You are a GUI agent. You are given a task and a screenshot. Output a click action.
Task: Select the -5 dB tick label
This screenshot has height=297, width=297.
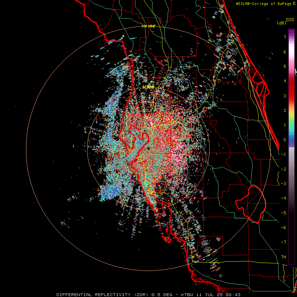pyautogui.click(x=283, y=213)
